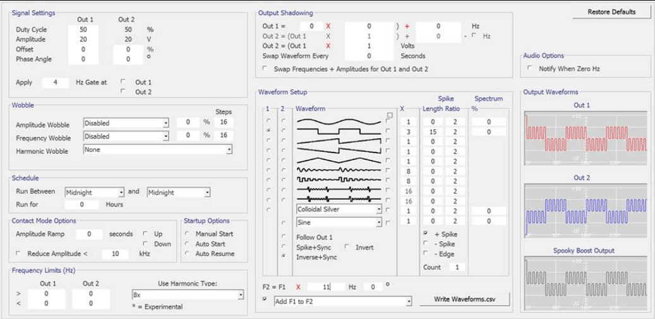Check Amplitude Ramp Up option
Screen dimensions: 655x319
(145, 233)
